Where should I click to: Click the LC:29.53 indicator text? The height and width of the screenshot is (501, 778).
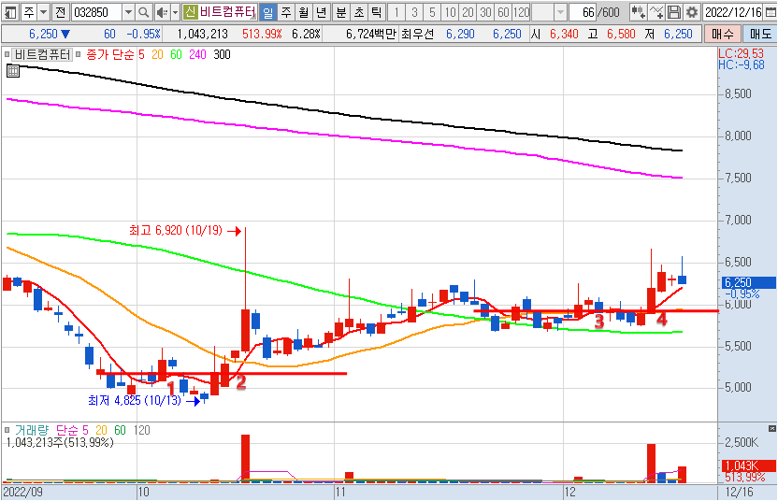741,53
